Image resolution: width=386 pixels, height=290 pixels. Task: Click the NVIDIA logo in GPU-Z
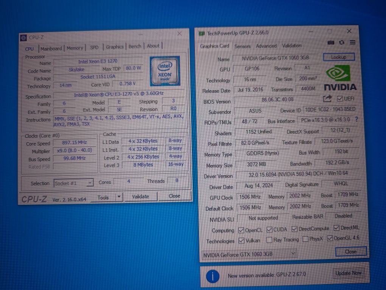pyautogui.click(x=340, y=78)
